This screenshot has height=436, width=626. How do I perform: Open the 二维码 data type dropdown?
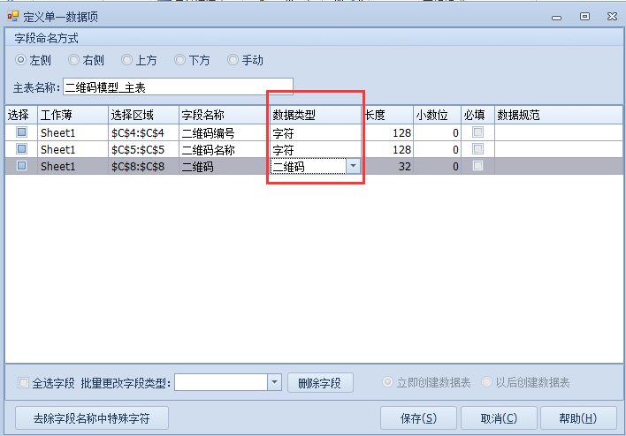[353, 166]
